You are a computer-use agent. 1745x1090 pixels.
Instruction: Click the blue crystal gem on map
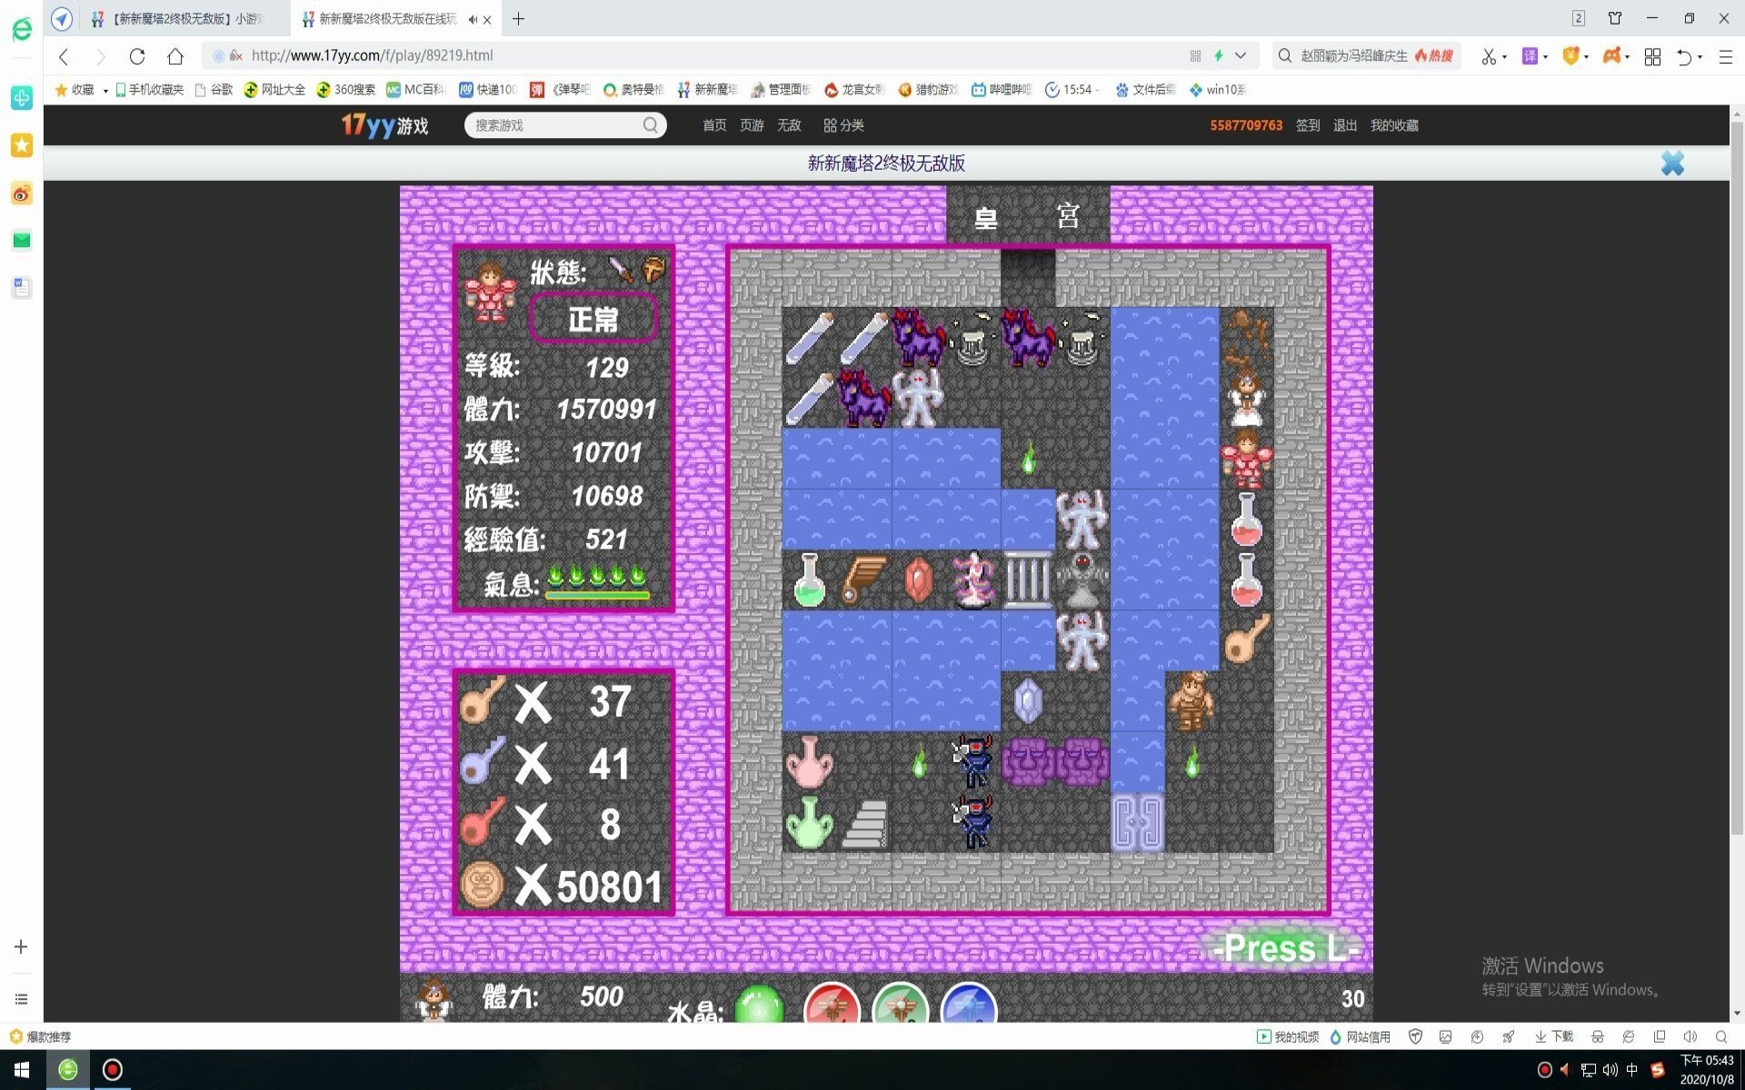pos(1028,701)
